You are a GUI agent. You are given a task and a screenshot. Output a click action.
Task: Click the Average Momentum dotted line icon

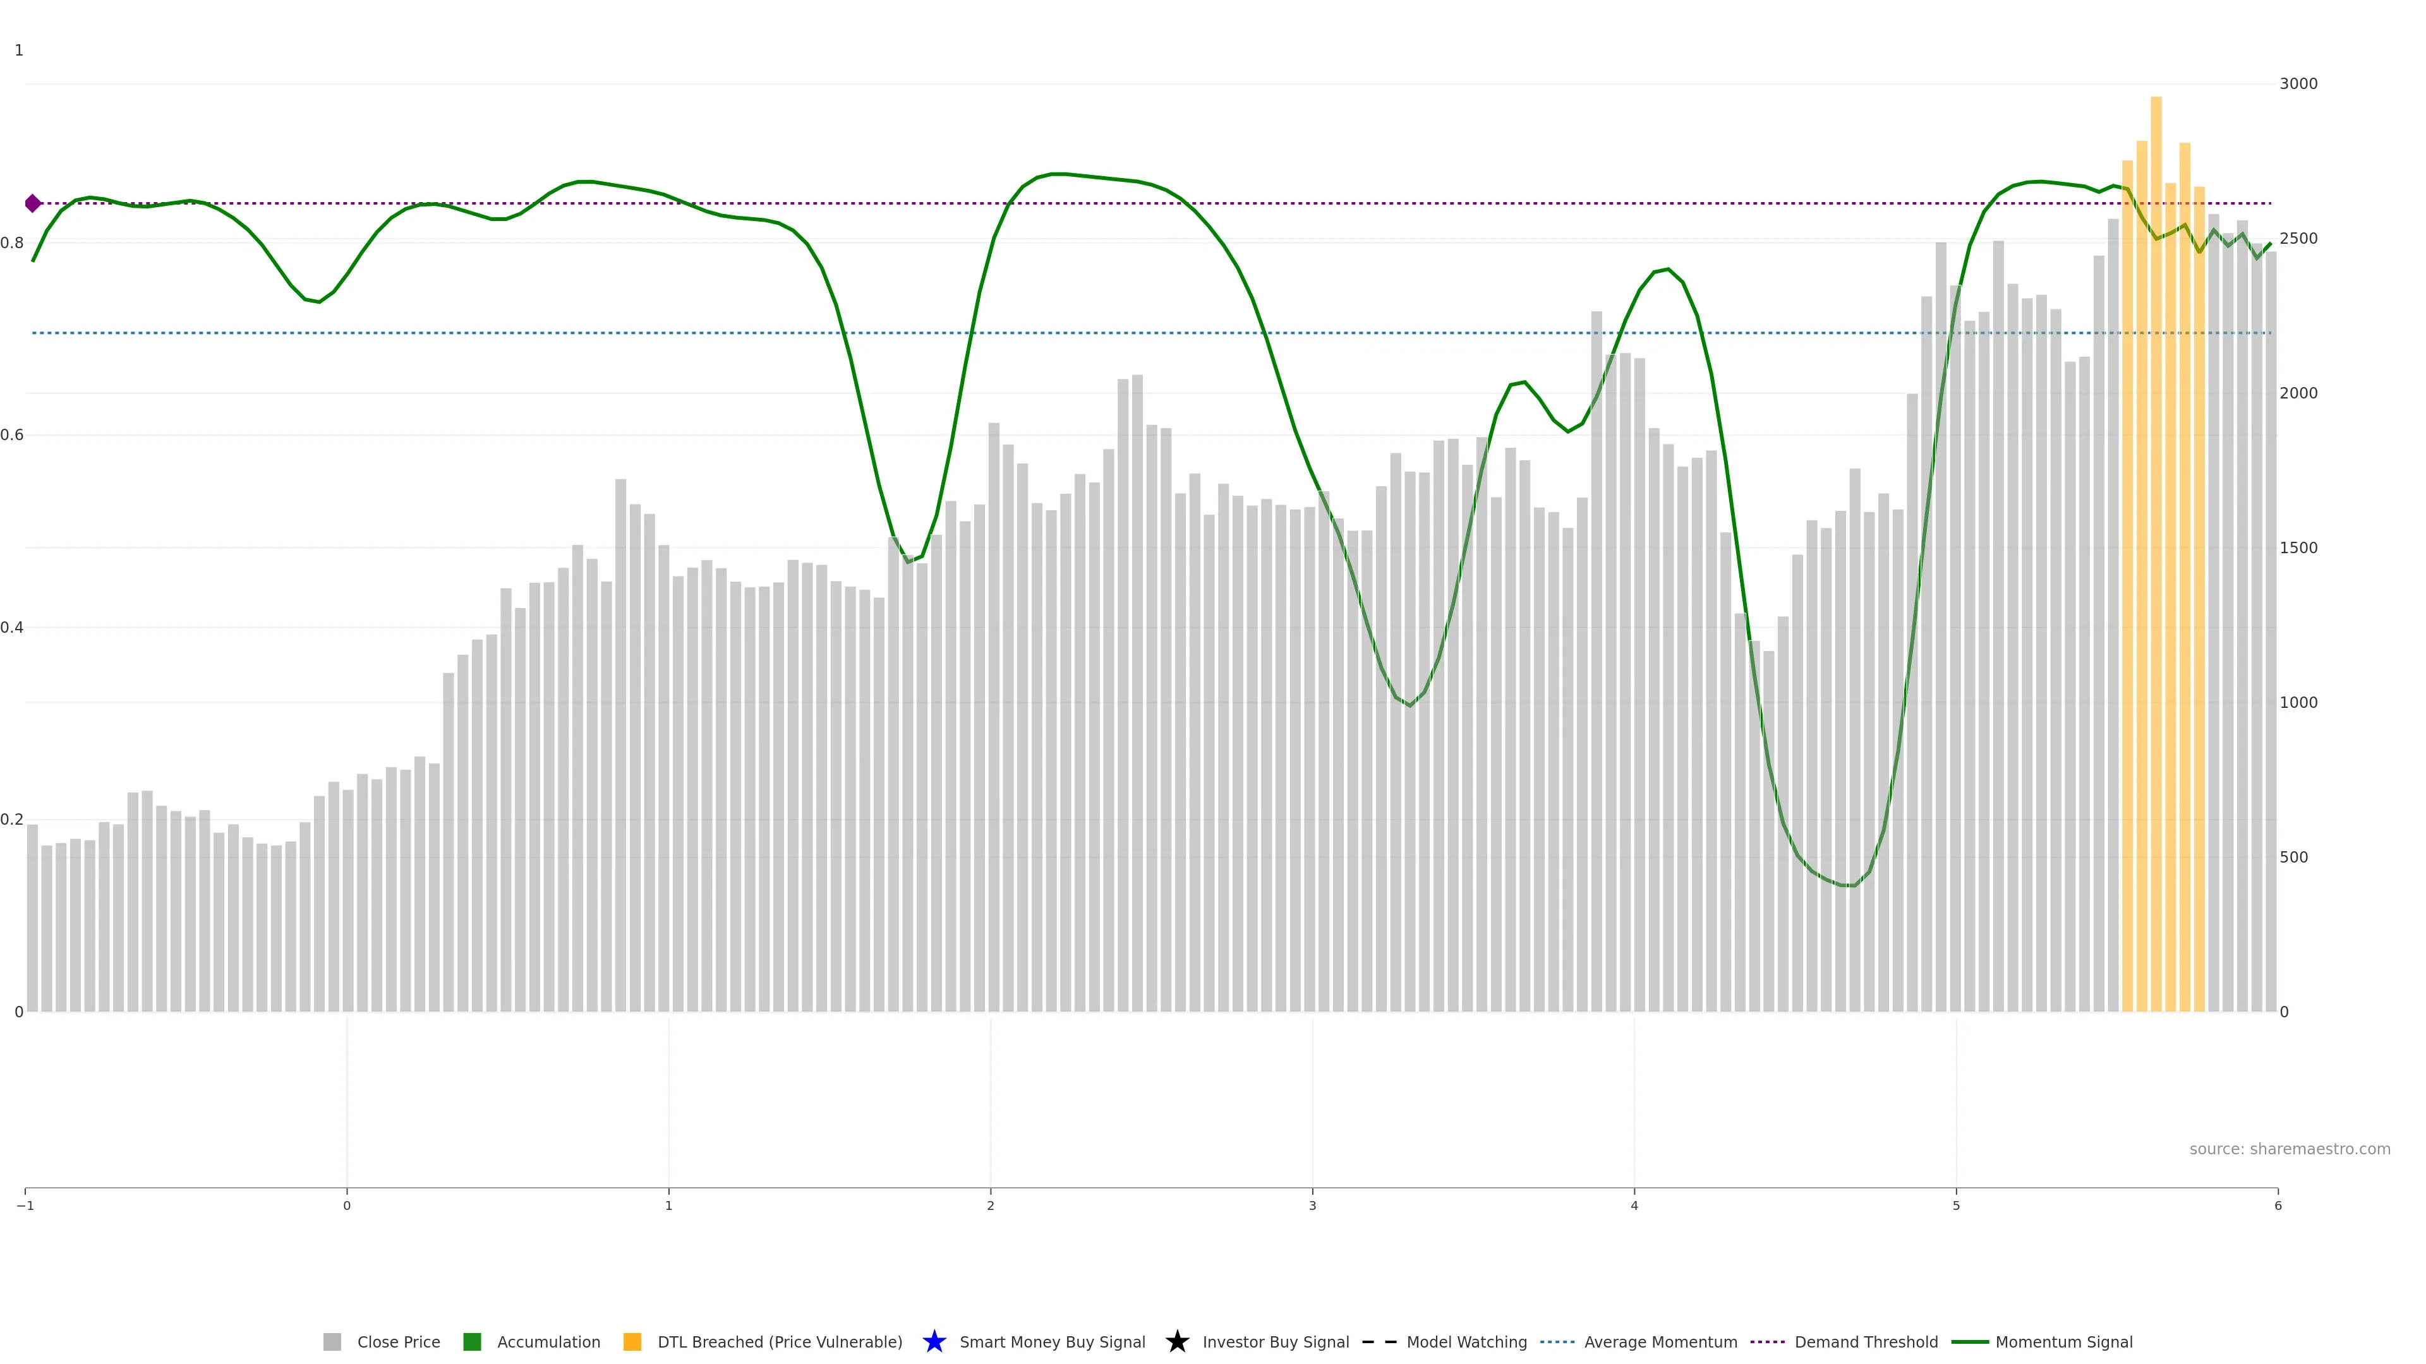1558,1341
